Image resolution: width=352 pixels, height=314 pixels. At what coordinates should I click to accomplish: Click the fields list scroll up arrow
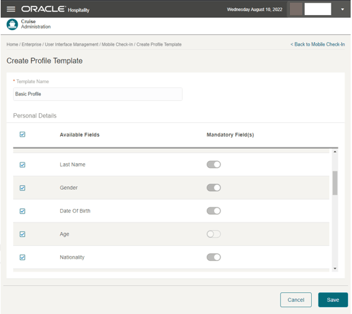point(335,152)
